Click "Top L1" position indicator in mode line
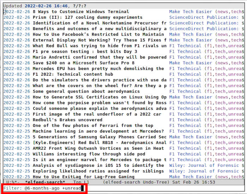The image size is (247, 194). [81, 182]
